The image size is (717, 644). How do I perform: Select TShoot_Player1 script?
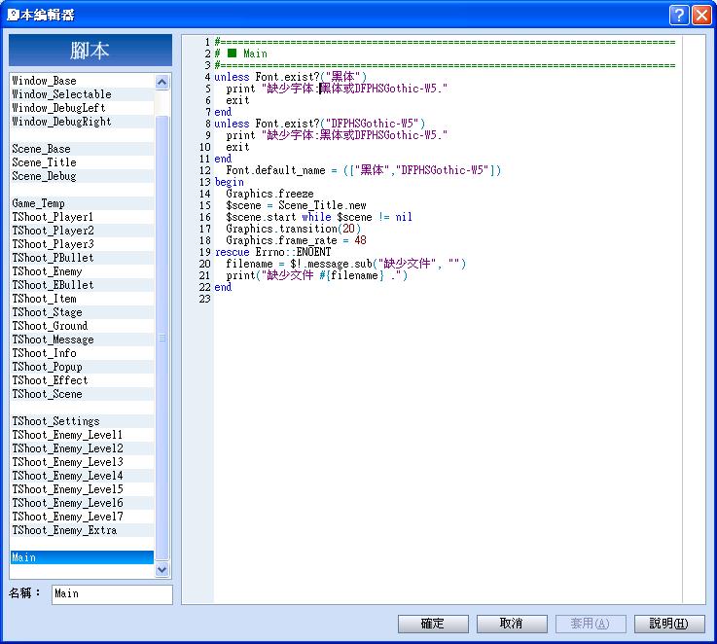click(x=82, y=217)
